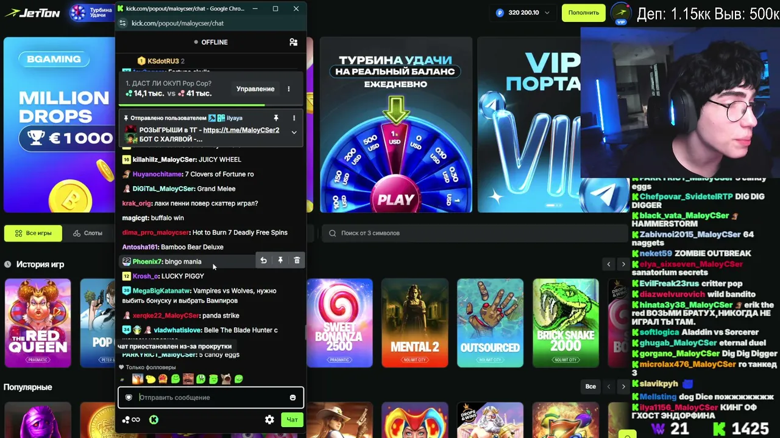This screenshot has height=438, width=780.
Task: Click the Популярные section heading
Action: [x=28, y=387]
